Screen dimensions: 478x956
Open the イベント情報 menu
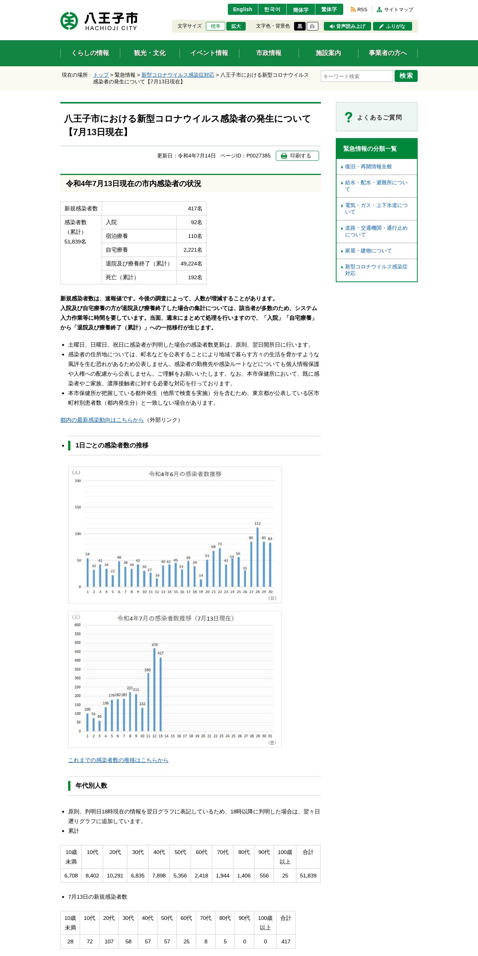click(209, 53)
